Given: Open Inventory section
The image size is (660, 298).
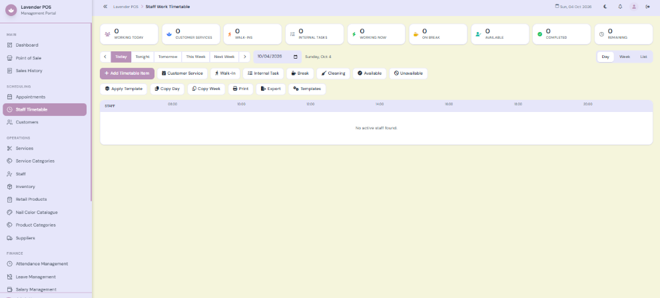Looking at the screenshot, I should 45,187.
